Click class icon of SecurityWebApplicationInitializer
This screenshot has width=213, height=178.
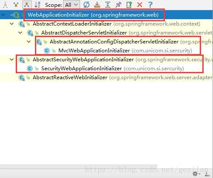coord(30,69)
